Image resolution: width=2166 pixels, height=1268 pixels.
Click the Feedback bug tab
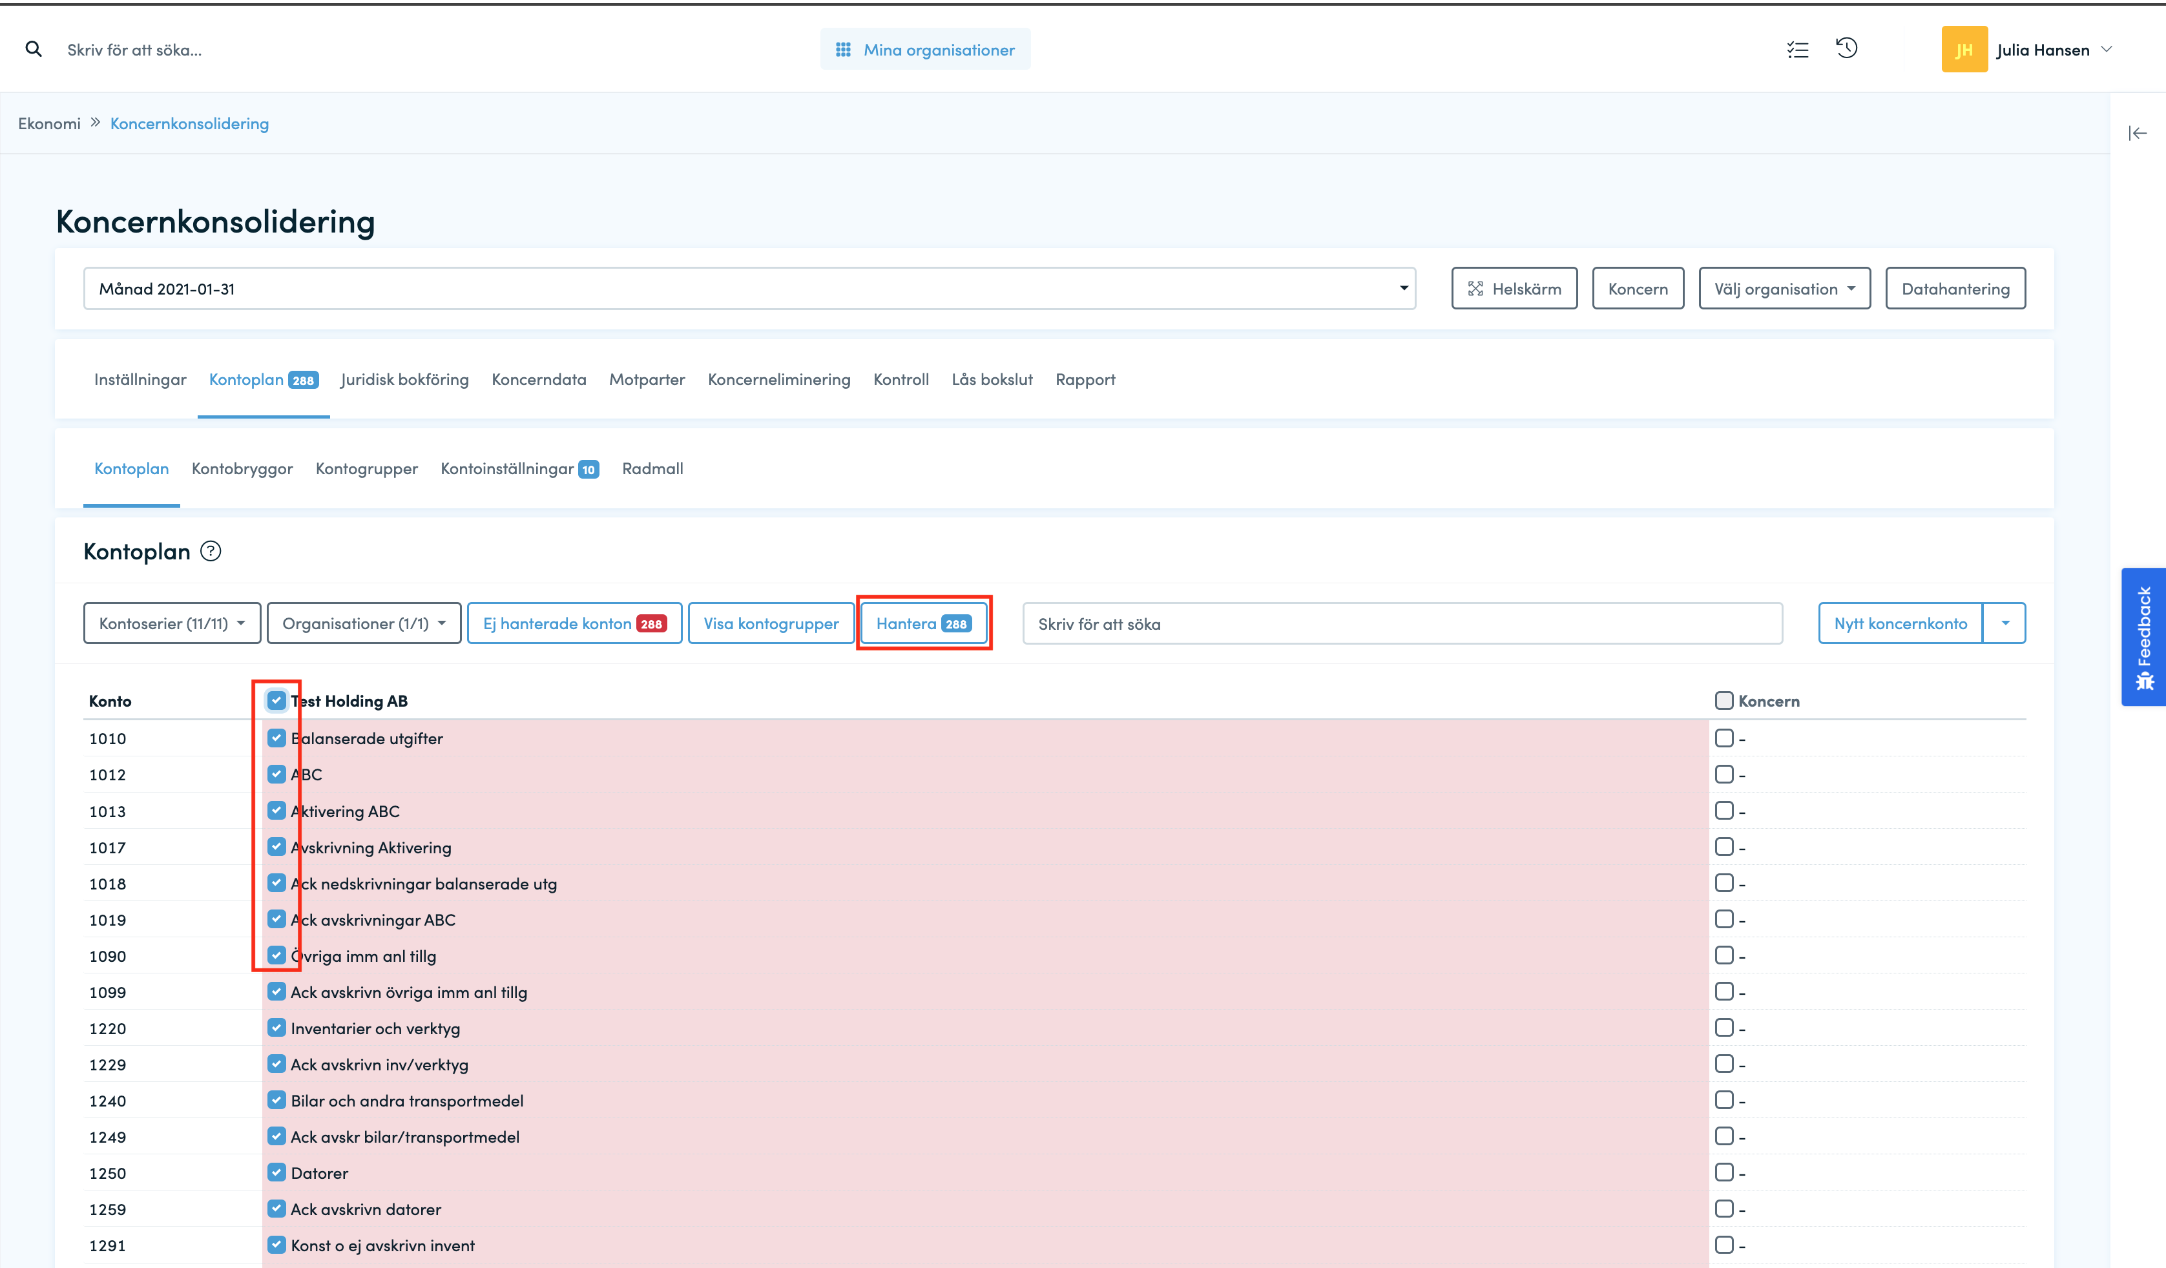[x=2143, y=637]
